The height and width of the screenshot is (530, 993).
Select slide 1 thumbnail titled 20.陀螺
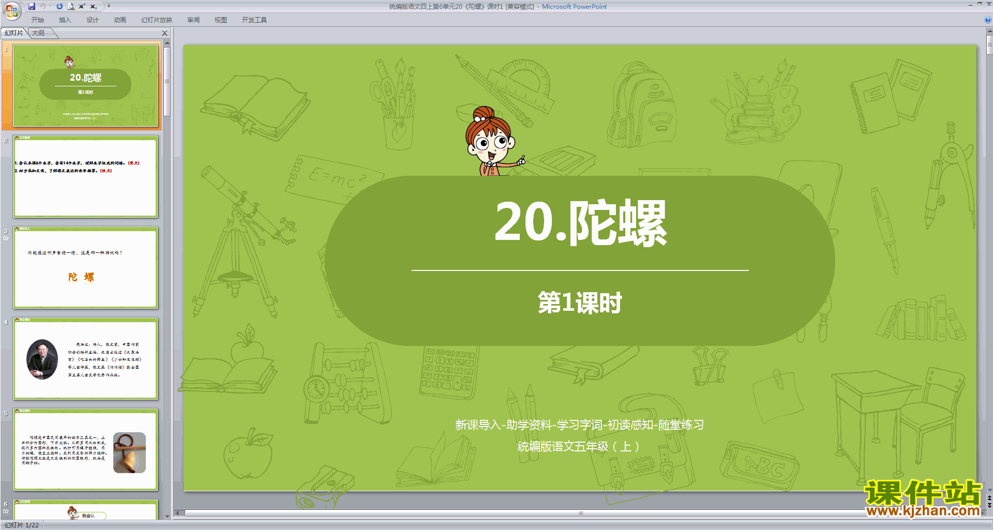(85, 86)
